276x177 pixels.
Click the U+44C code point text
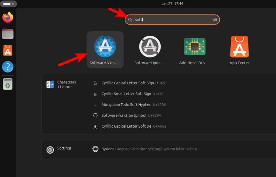158,94
